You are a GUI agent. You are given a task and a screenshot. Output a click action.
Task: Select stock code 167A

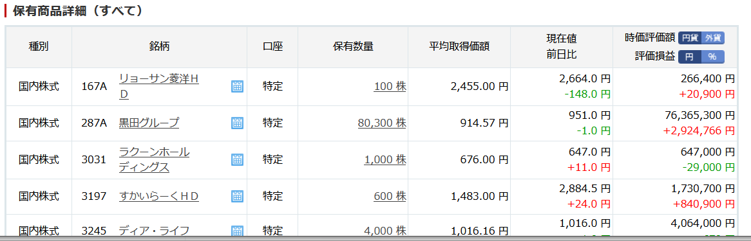pyautogui.click(x=94, y=87)
